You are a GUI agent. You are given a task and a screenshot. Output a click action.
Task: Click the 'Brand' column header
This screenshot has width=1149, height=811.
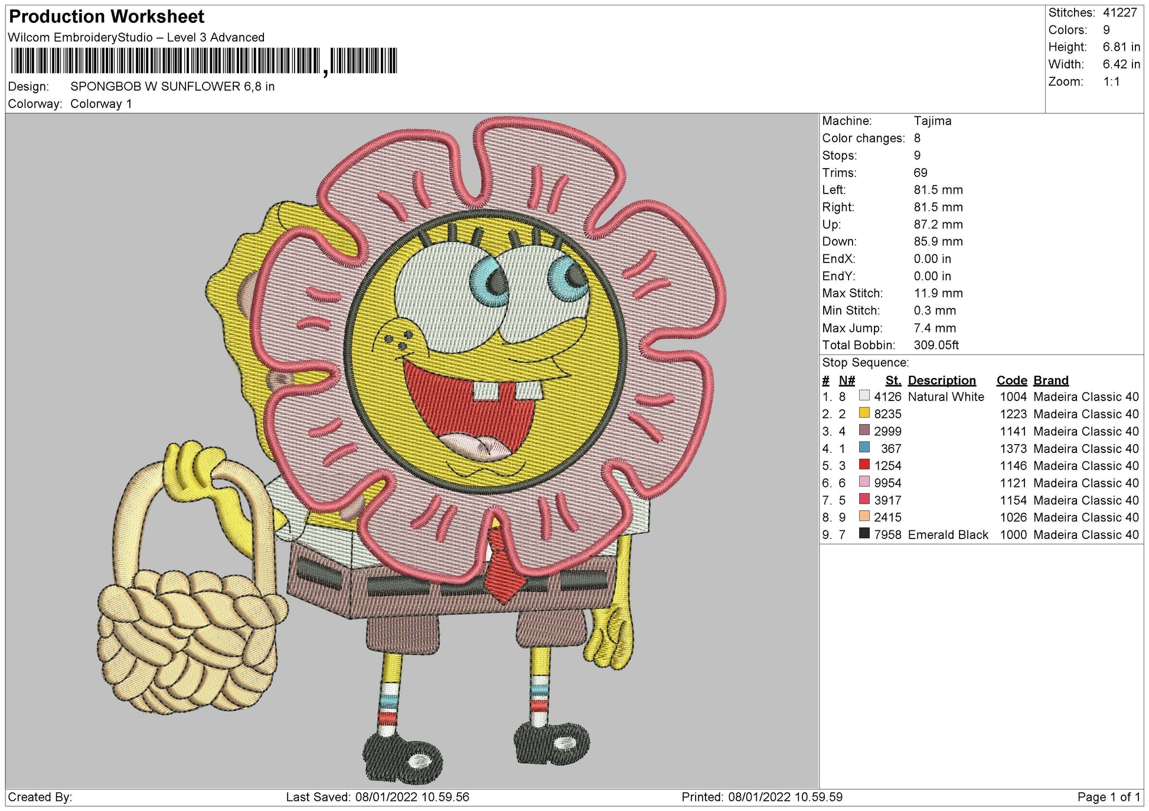click(1051, 380)
